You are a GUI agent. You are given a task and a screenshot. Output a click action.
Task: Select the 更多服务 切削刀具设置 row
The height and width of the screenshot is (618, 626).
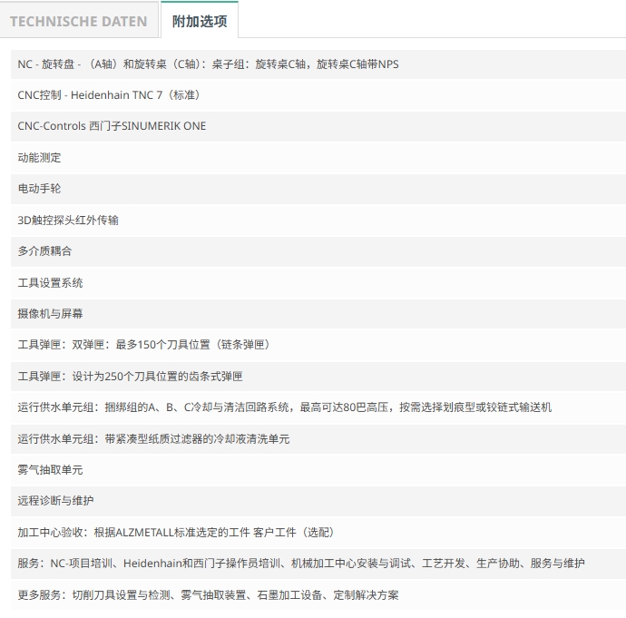(x=318, y=594)
